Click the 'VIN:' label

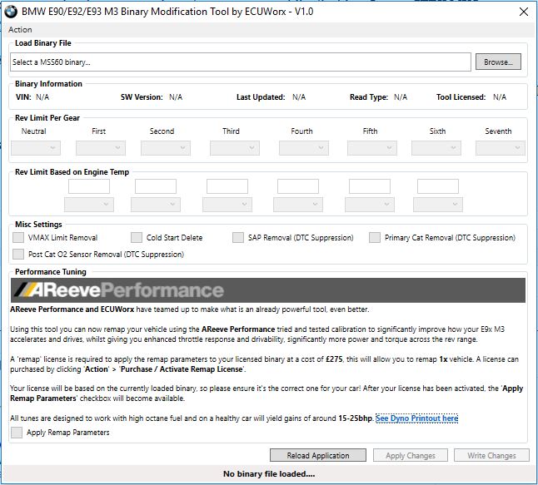[23, 97]
